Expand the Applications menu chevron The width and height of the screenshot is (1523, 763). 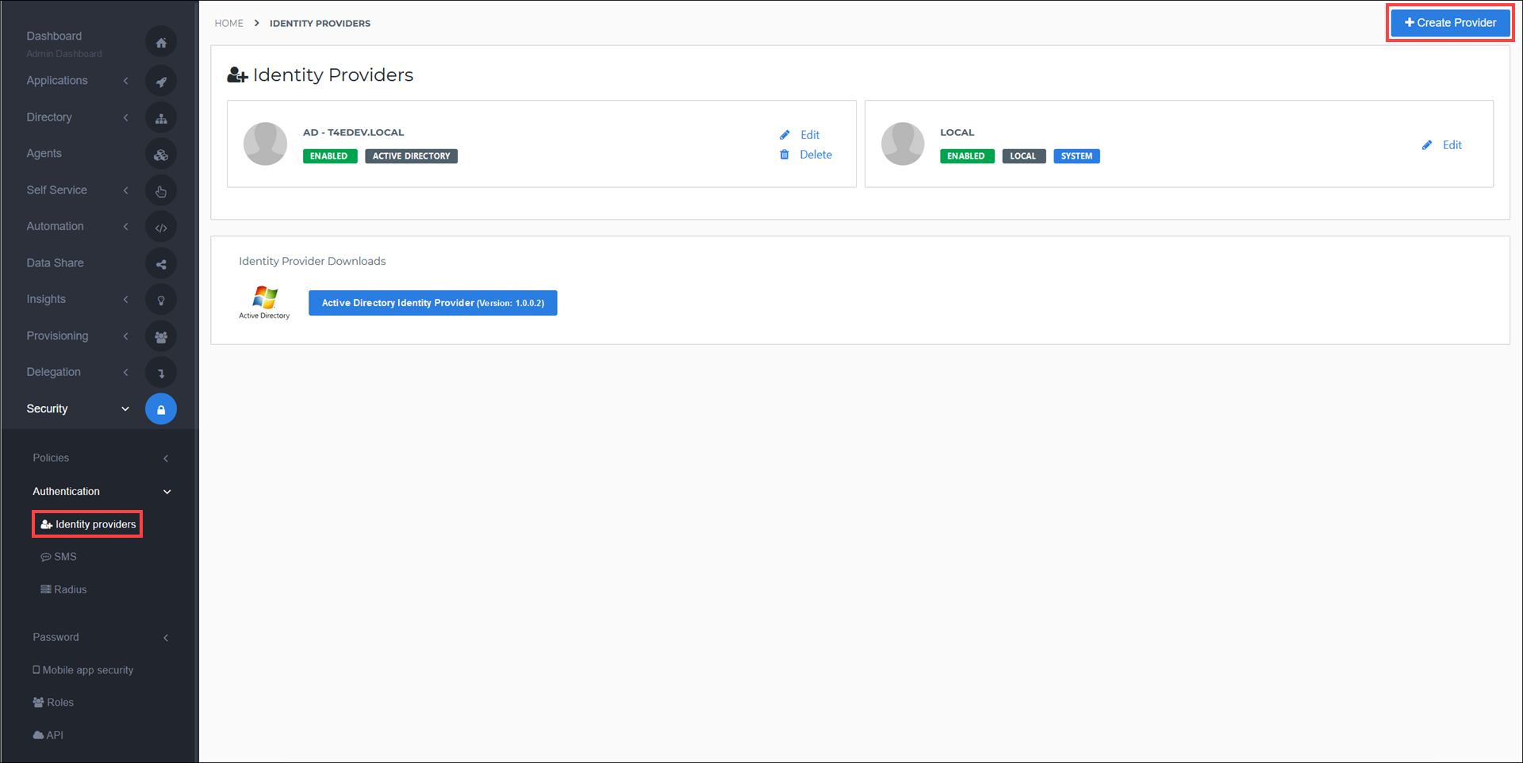(x=125, y=81)
